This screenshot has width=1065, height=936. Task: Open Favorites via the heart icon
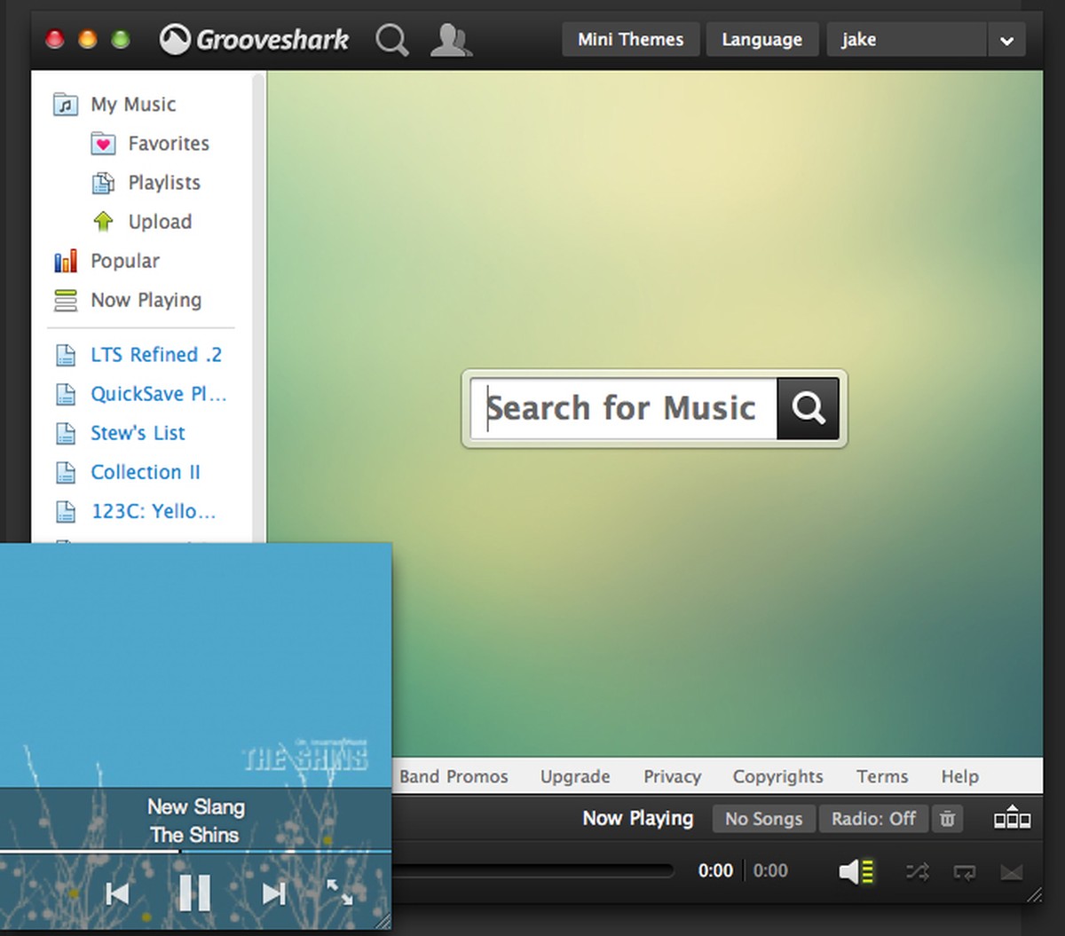tap(104, 143)
